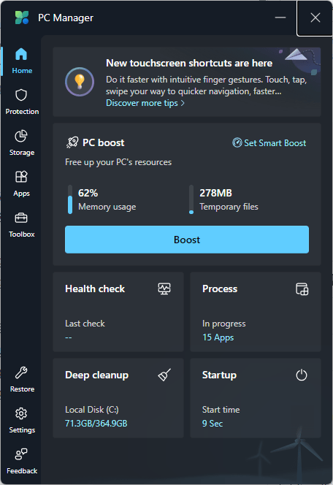Screen dimensions: 333x485
Task: Open the Restore wrench icon
Action: 21,373
